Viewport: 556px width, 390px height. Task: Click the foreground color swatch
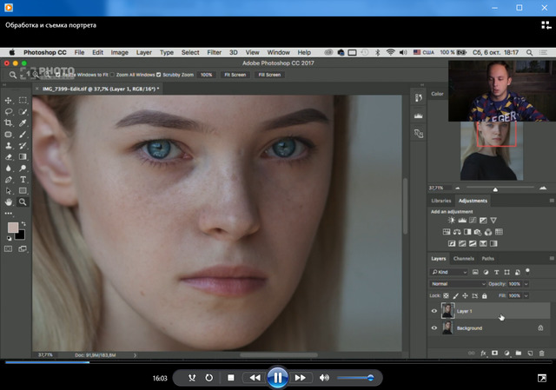point(12,227)
